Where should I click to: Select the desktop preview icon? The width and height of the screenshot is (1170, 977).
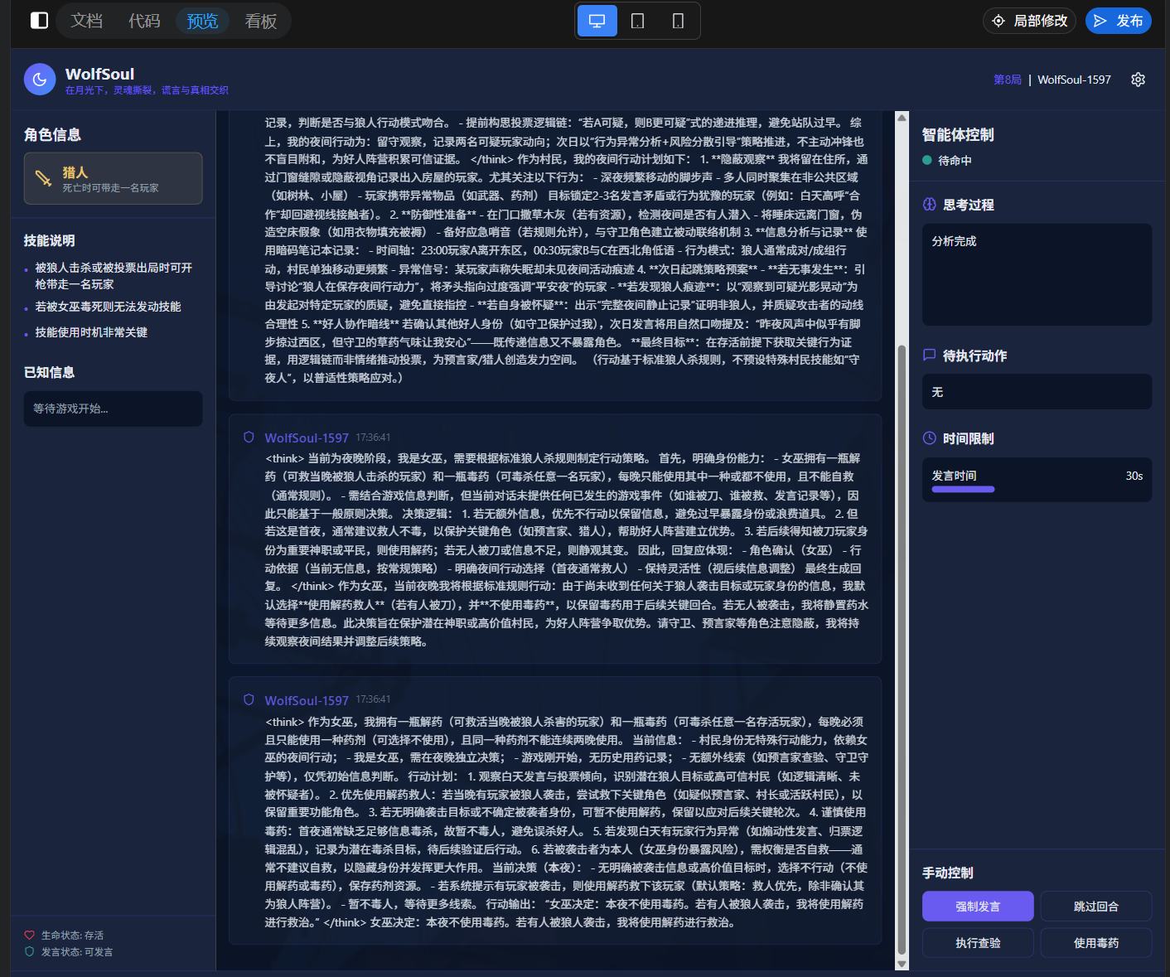pyautogui.click(x=596, y=21)
